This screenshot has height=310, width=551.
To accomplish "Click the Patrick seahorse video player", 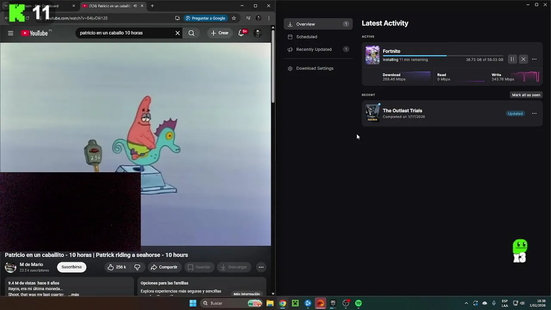I will (136, 144).
